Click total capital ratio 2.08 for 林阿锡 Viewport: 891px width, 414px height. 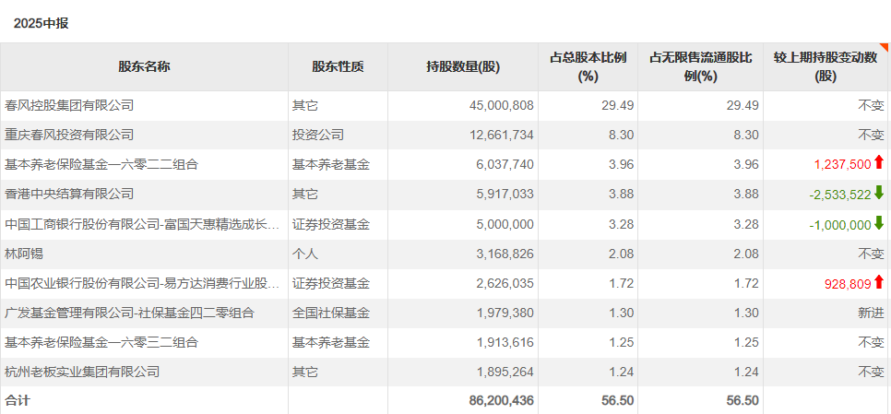(x=622, y=254)
